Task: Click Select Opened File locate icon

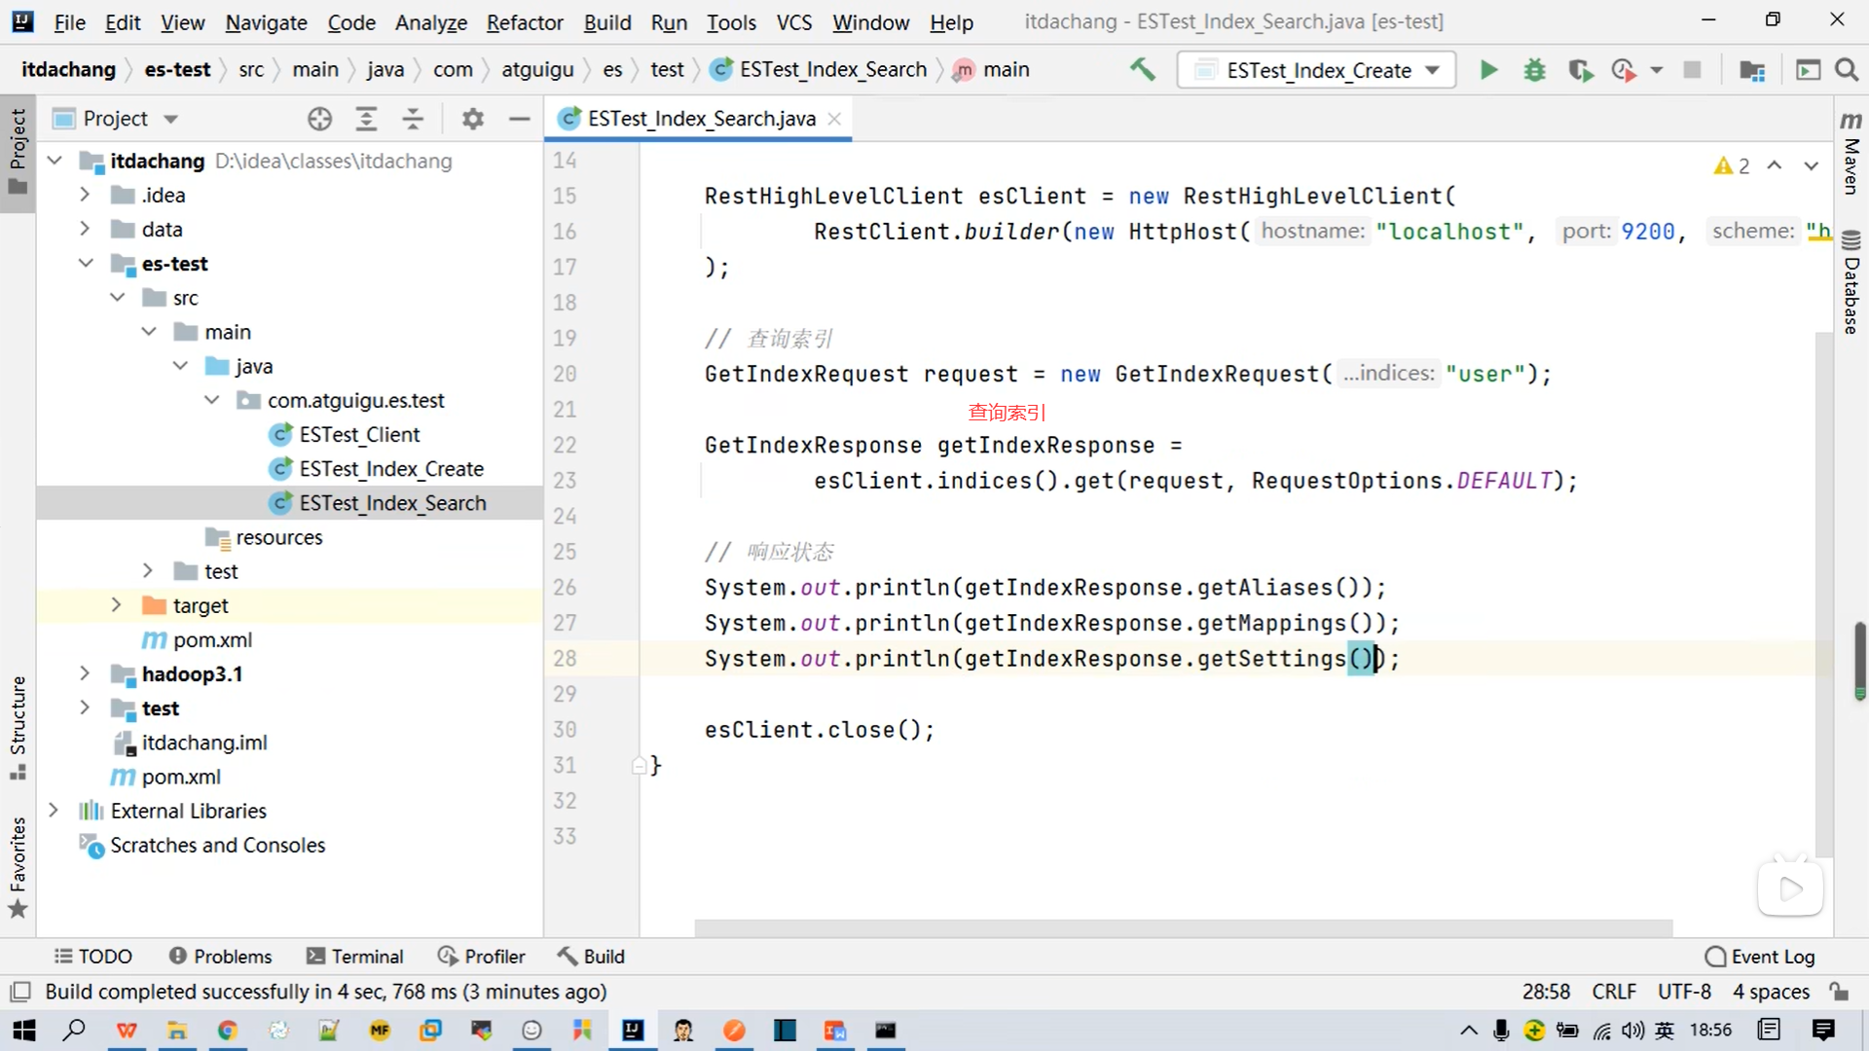Action: click(319, 119)
